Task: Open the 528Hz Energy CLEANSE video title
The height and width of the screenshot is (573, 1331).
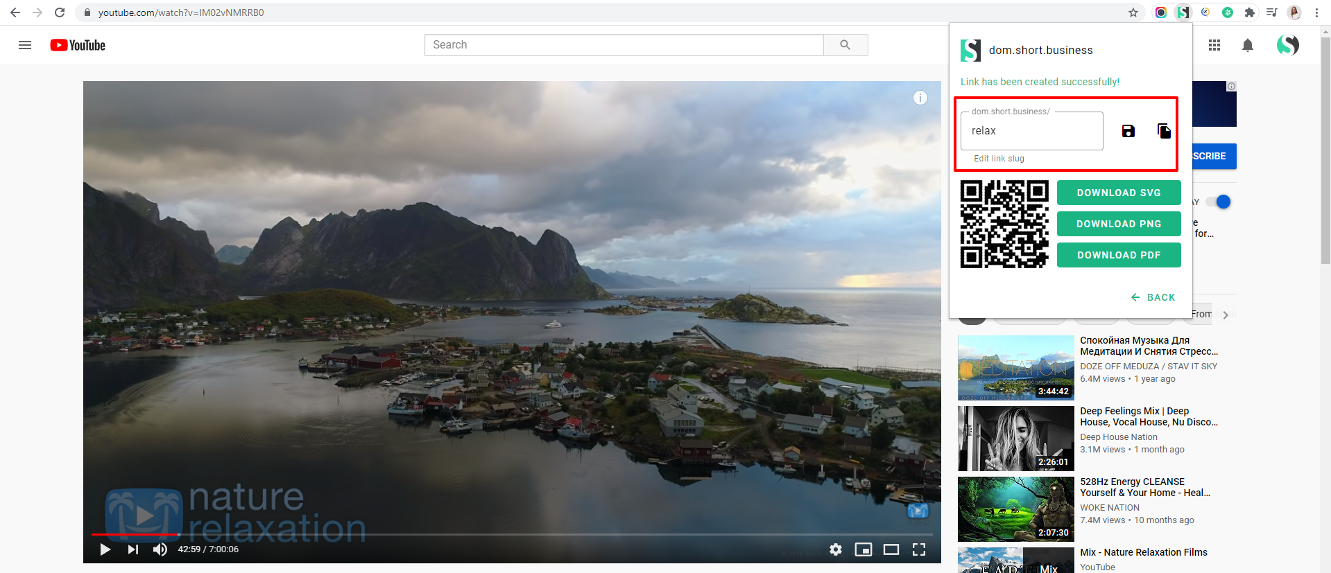Action: [x=1145, y=487]
